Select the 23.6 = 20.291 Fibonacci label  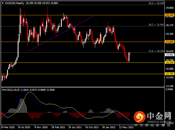156,51
